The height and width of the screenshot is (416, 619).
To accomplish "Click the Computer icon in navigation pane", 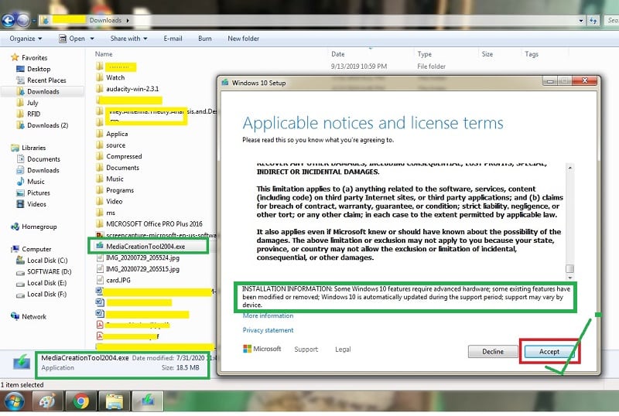I will 15,249.
